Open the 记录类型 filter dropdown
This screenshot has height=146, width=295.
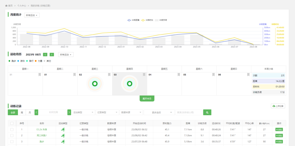coord(107,112)
